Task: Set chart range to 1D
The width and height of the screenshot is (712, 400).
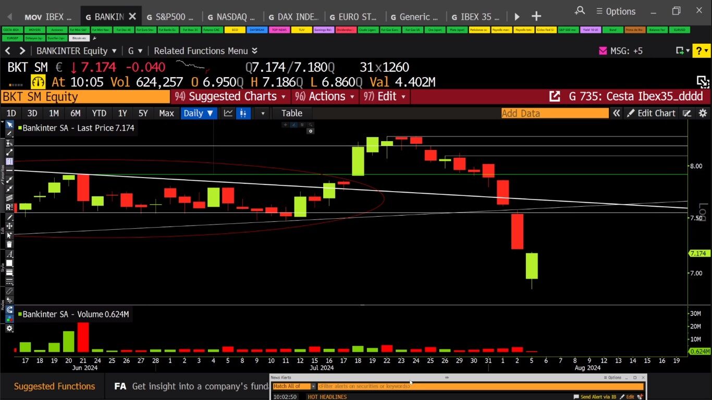Action: coord(11,113)
